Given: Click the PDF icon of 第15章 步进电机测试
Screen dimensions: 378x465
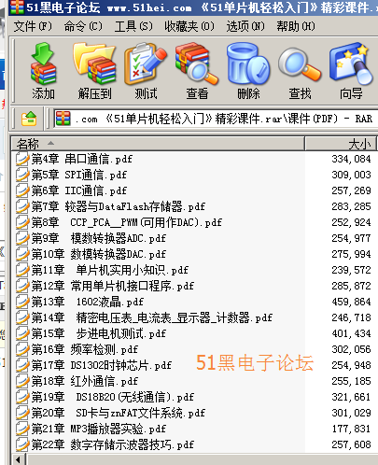Looking at the screenshot, I should coord(22,333).
